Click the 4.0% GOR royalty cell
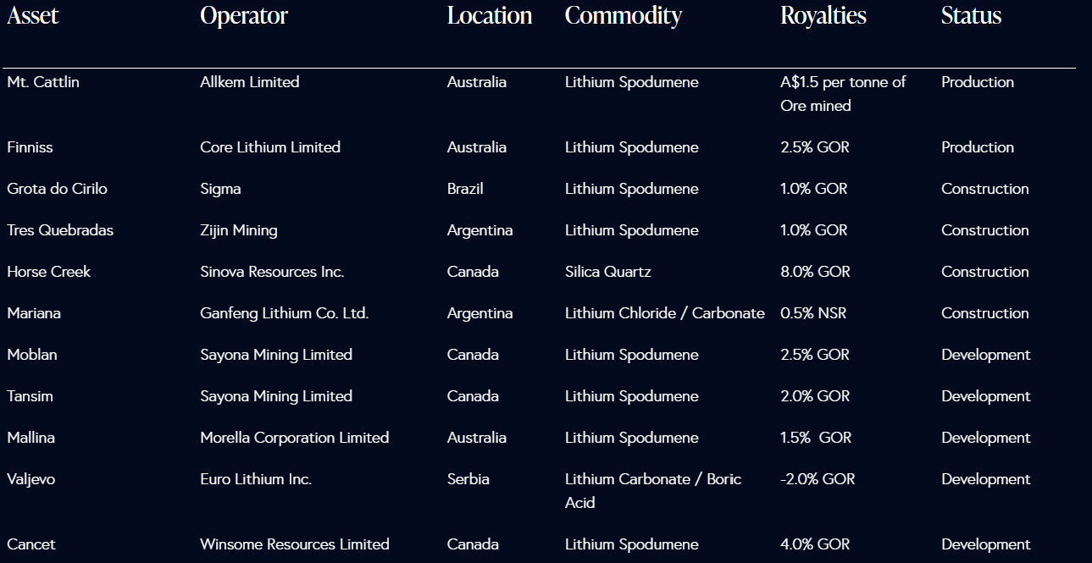This screenshot has width=1092, height=563. point(815,544)
